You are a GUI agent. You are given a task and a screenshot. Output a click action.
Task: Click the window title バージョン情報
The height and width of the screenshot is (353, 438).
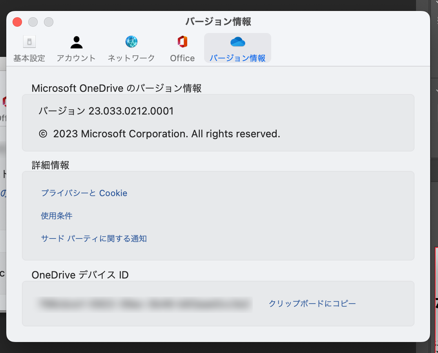[218, 22]
